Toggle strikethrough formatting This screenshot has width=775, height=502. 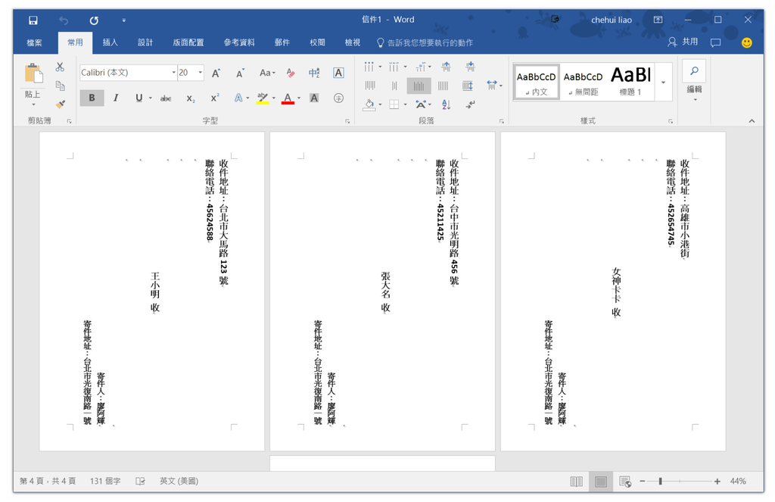pyautogui.click(x=166, y=98)
